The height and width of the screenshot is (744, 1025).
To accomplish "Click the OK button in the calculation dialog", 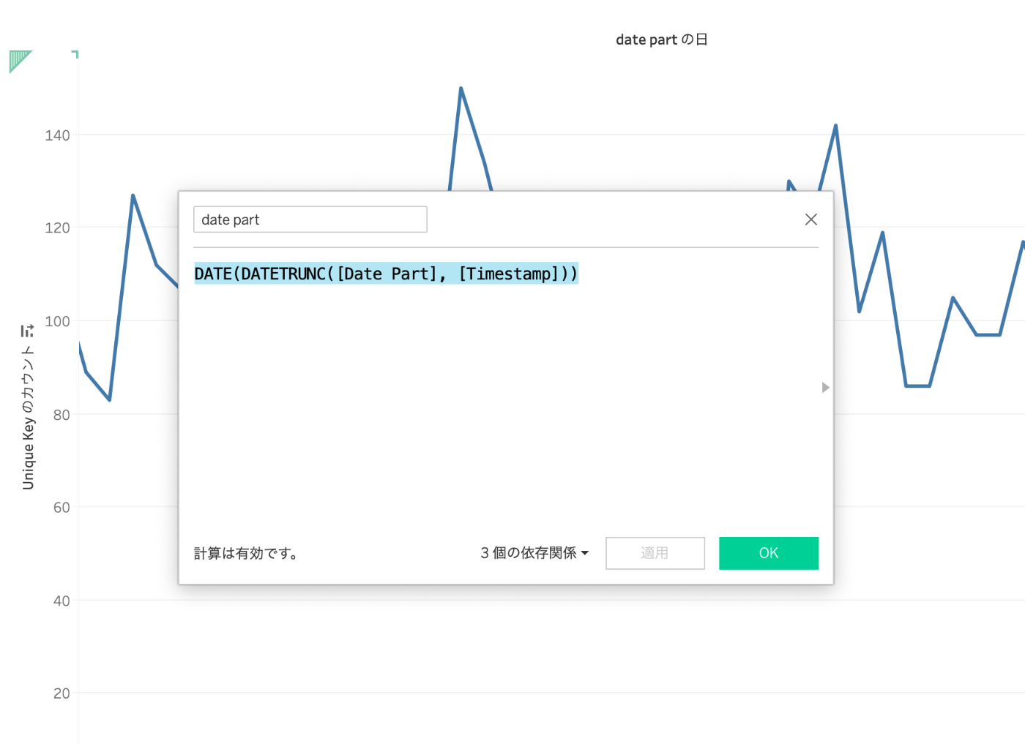I will pos(769,553).
